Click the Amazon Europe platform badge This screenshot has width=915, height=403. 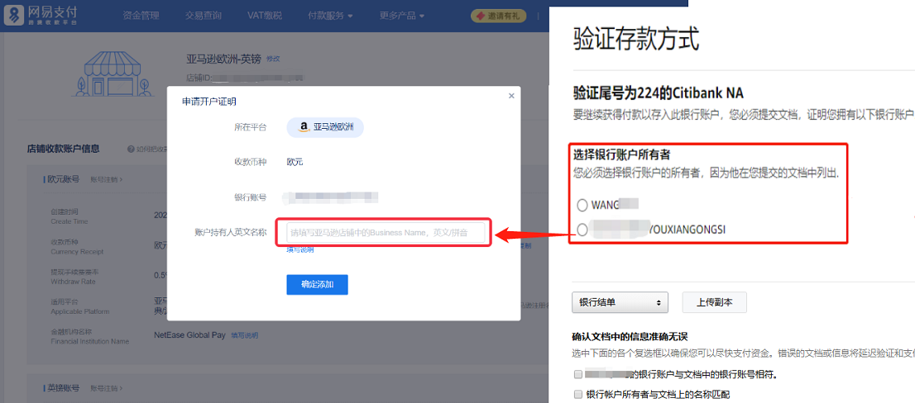coord(325,127)
